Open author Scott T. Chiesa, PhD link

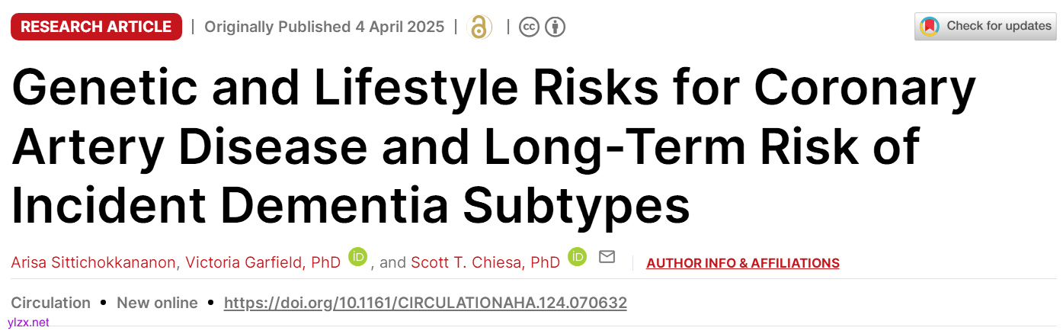coord(485,263)
